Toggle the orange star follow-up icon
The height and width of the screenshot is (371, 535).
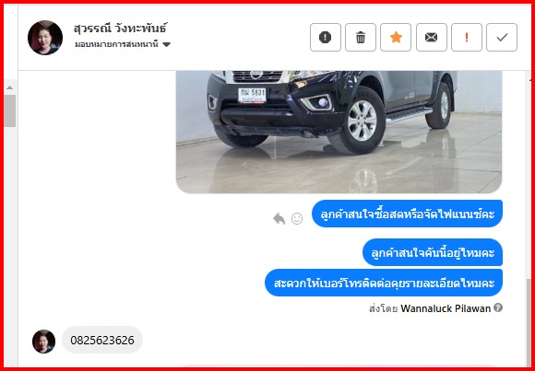point(396,37)
